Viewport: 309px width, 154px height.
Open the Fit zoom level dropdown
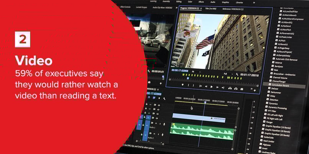point(196,72)
